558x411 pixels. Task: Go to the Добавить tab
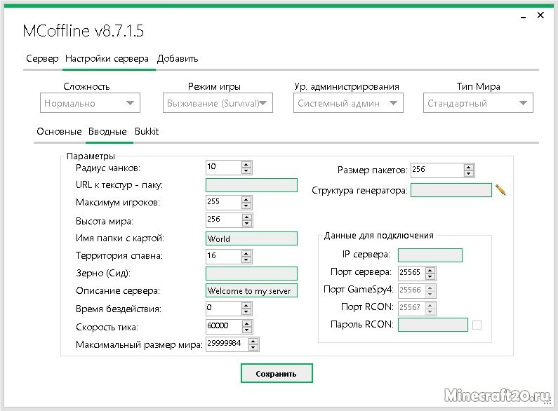[x=177, y=59]
